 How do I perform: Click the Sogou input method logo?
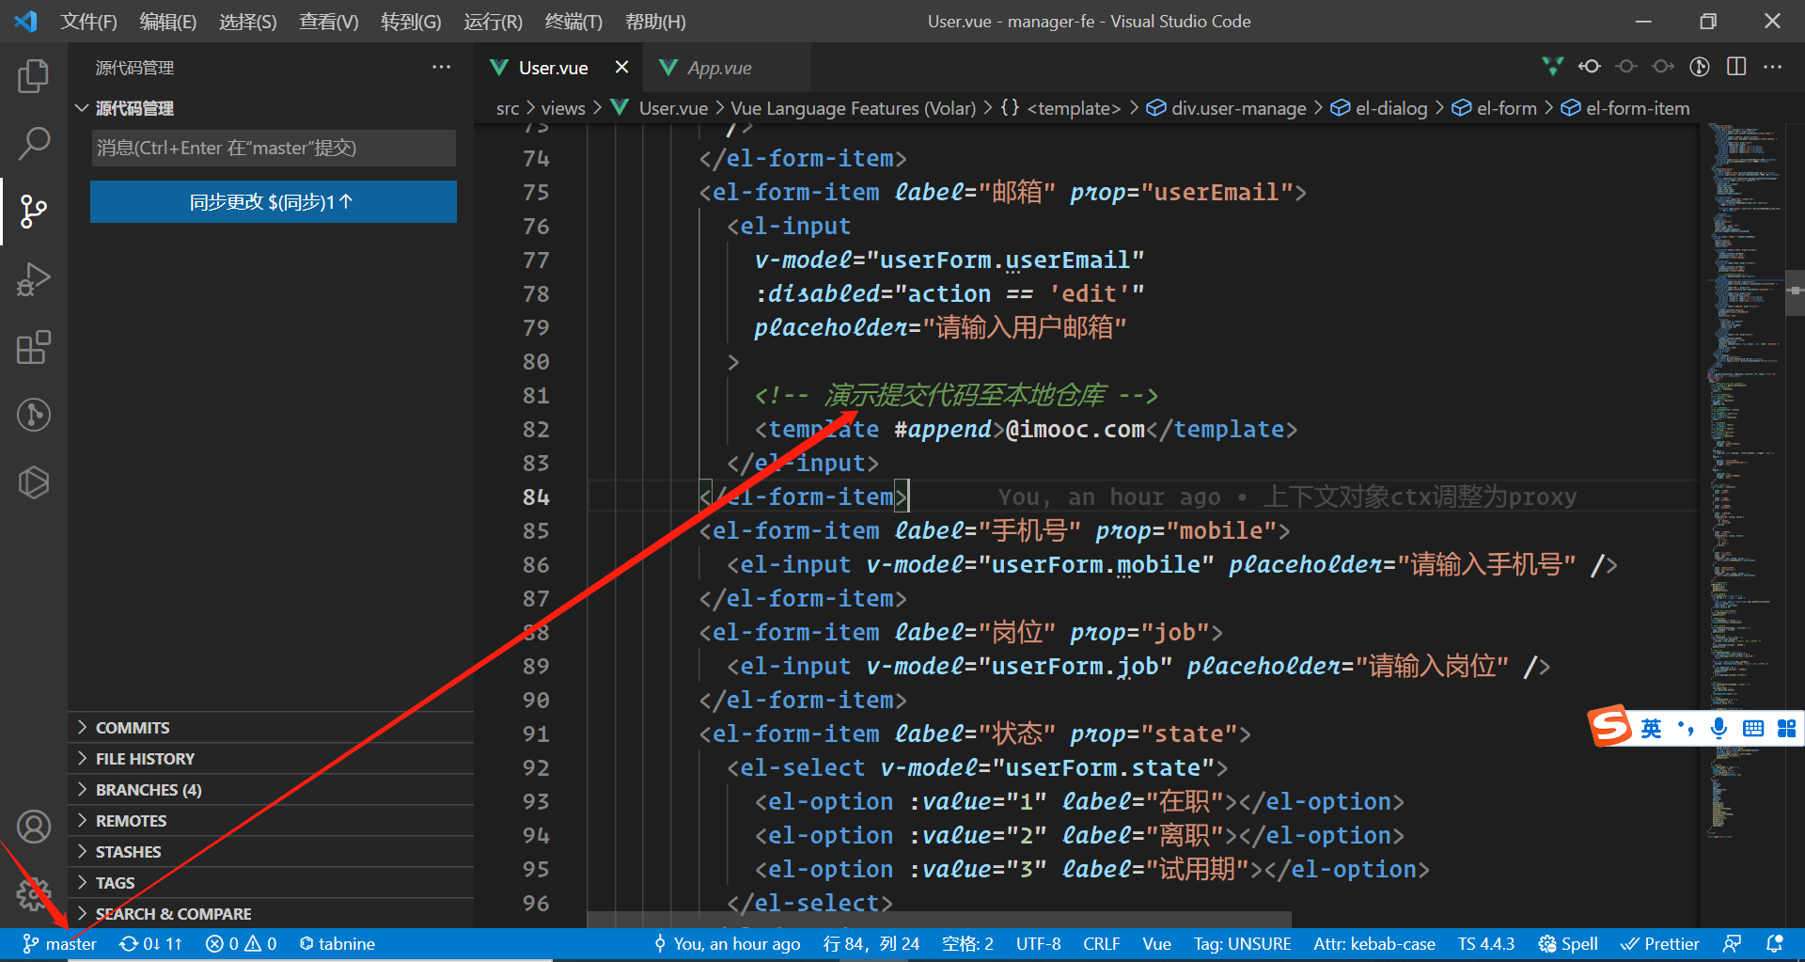1610,726
